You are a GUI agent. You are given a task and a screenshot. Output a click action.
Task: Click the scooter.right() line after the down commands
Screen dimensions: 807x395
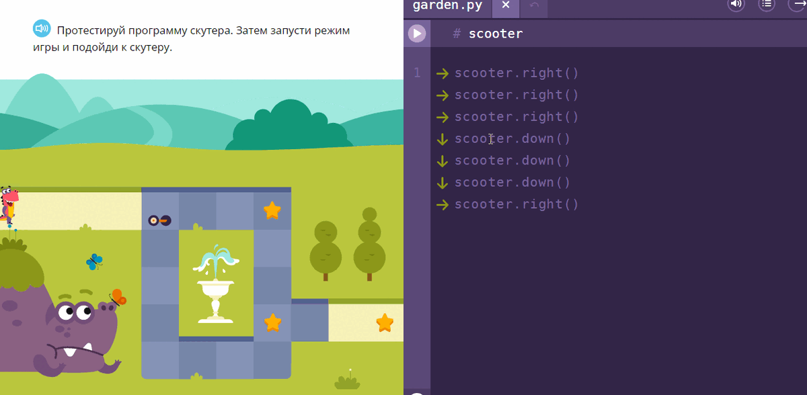pyautogui.click(x=516, y=204)
